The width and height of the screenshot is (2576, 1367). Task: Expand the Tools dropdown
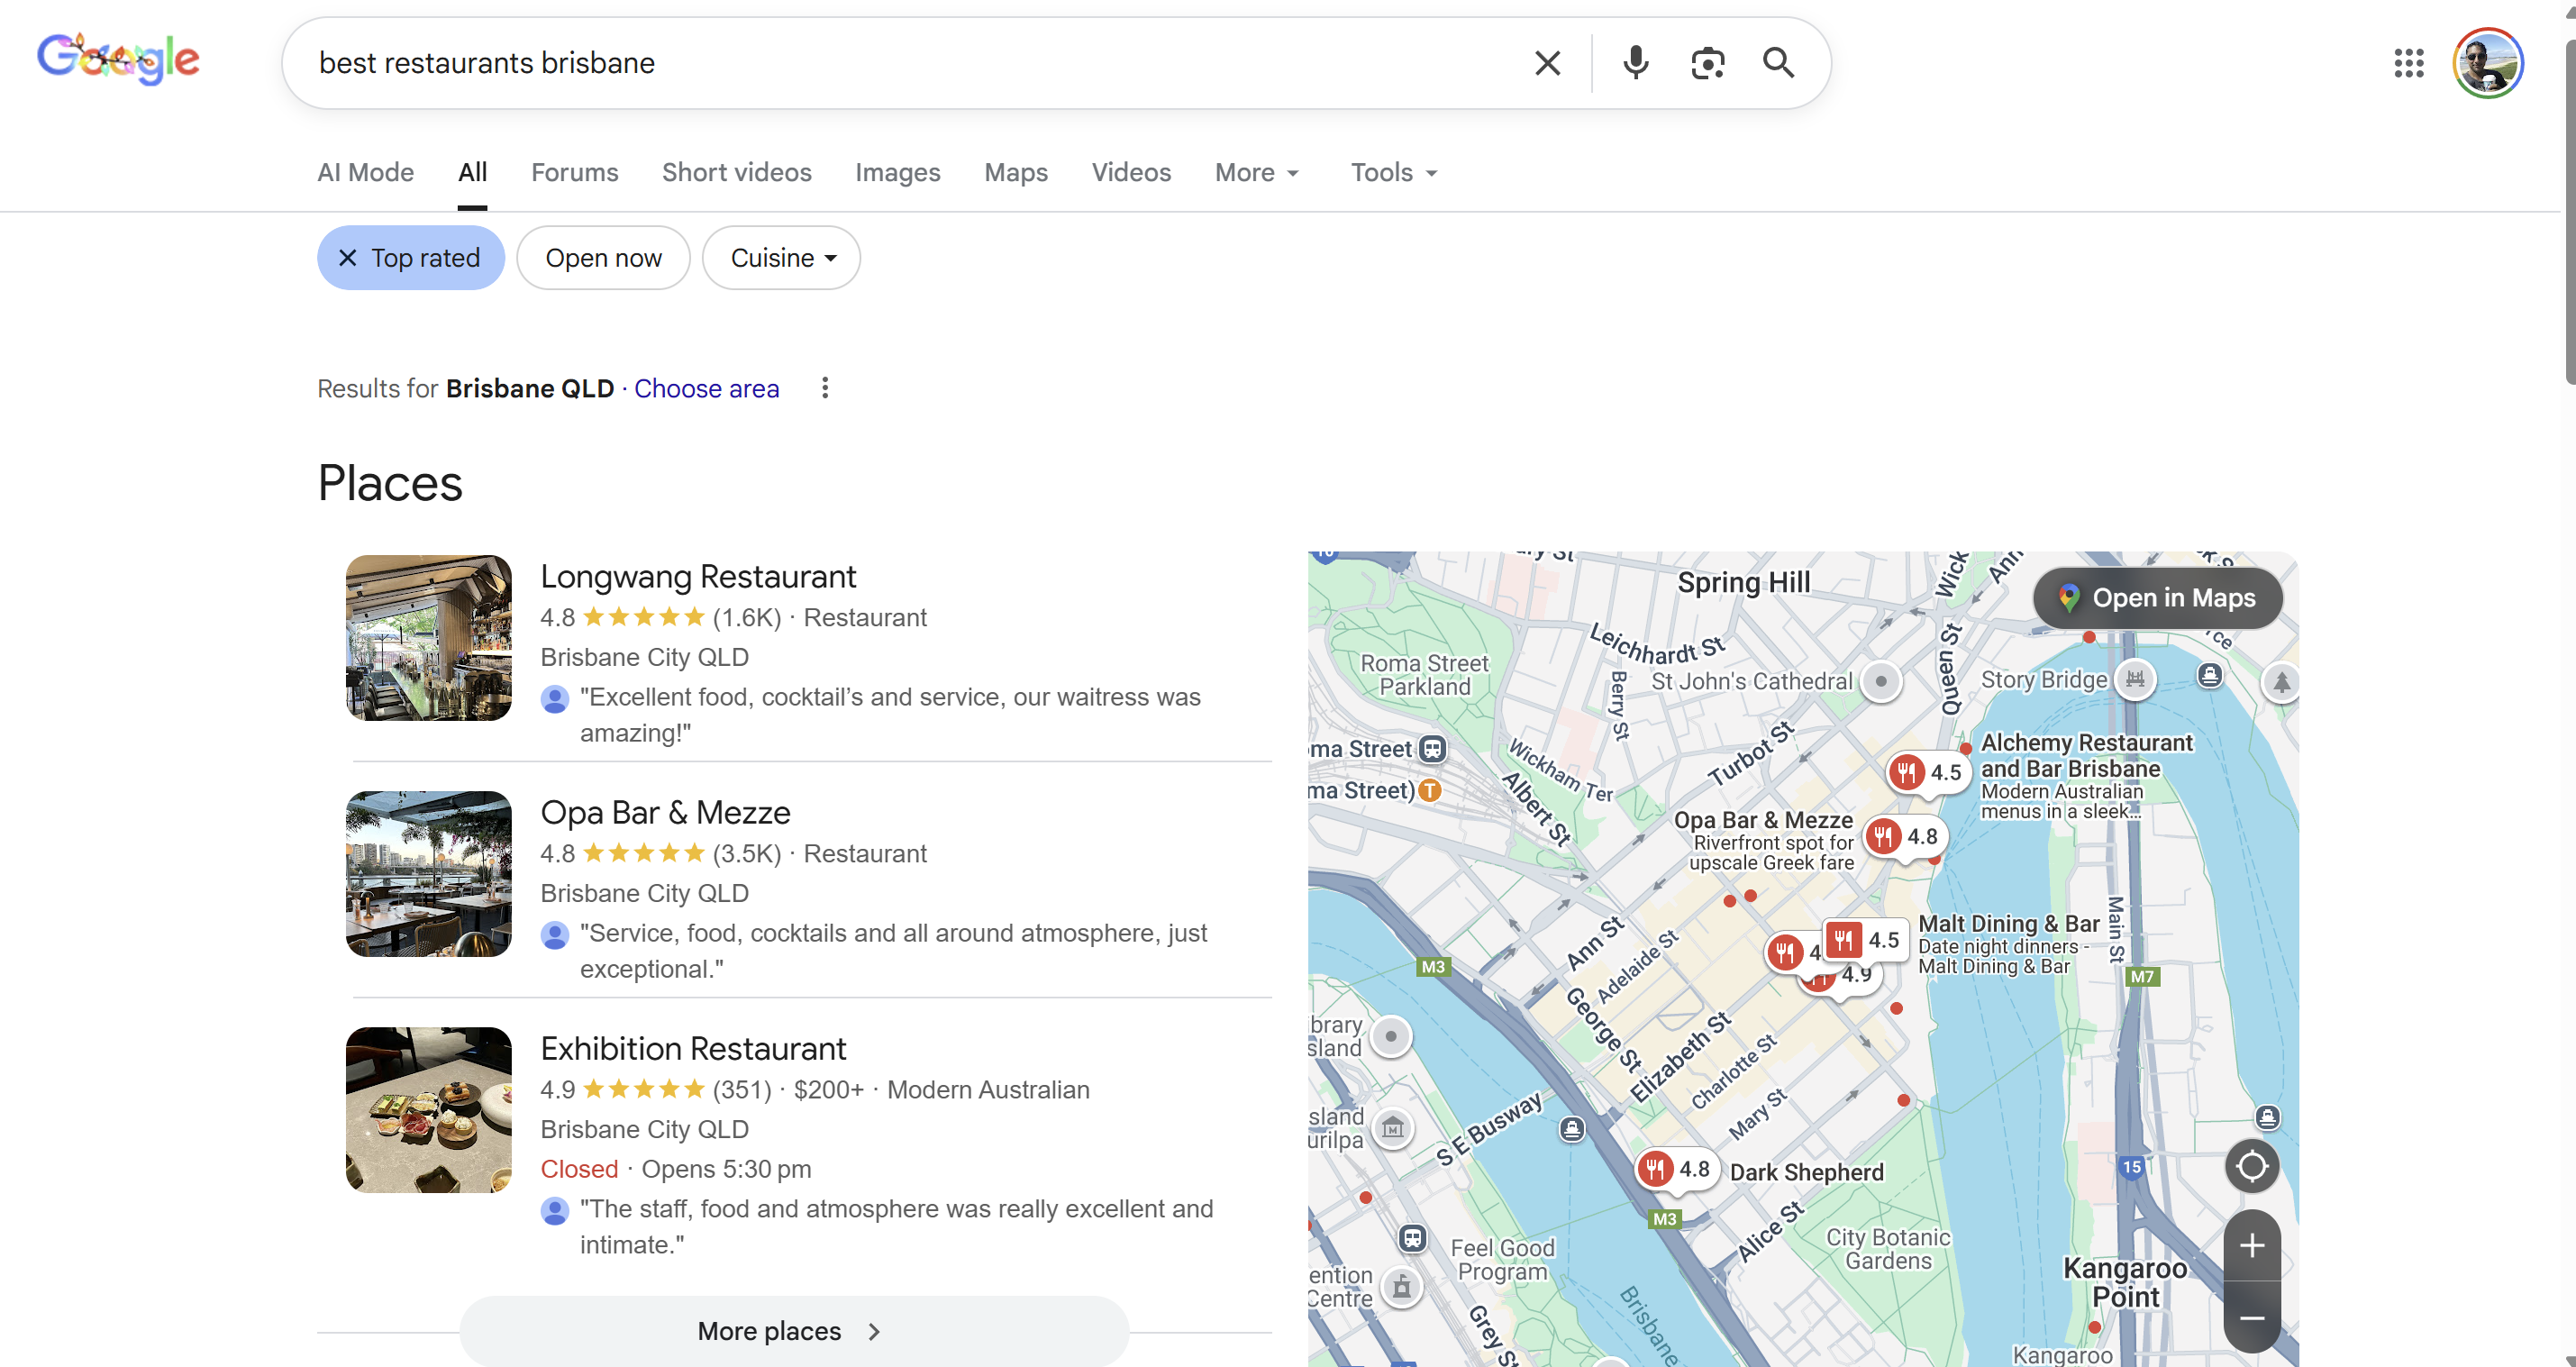pyautogui.click(x=1394, y=172)
